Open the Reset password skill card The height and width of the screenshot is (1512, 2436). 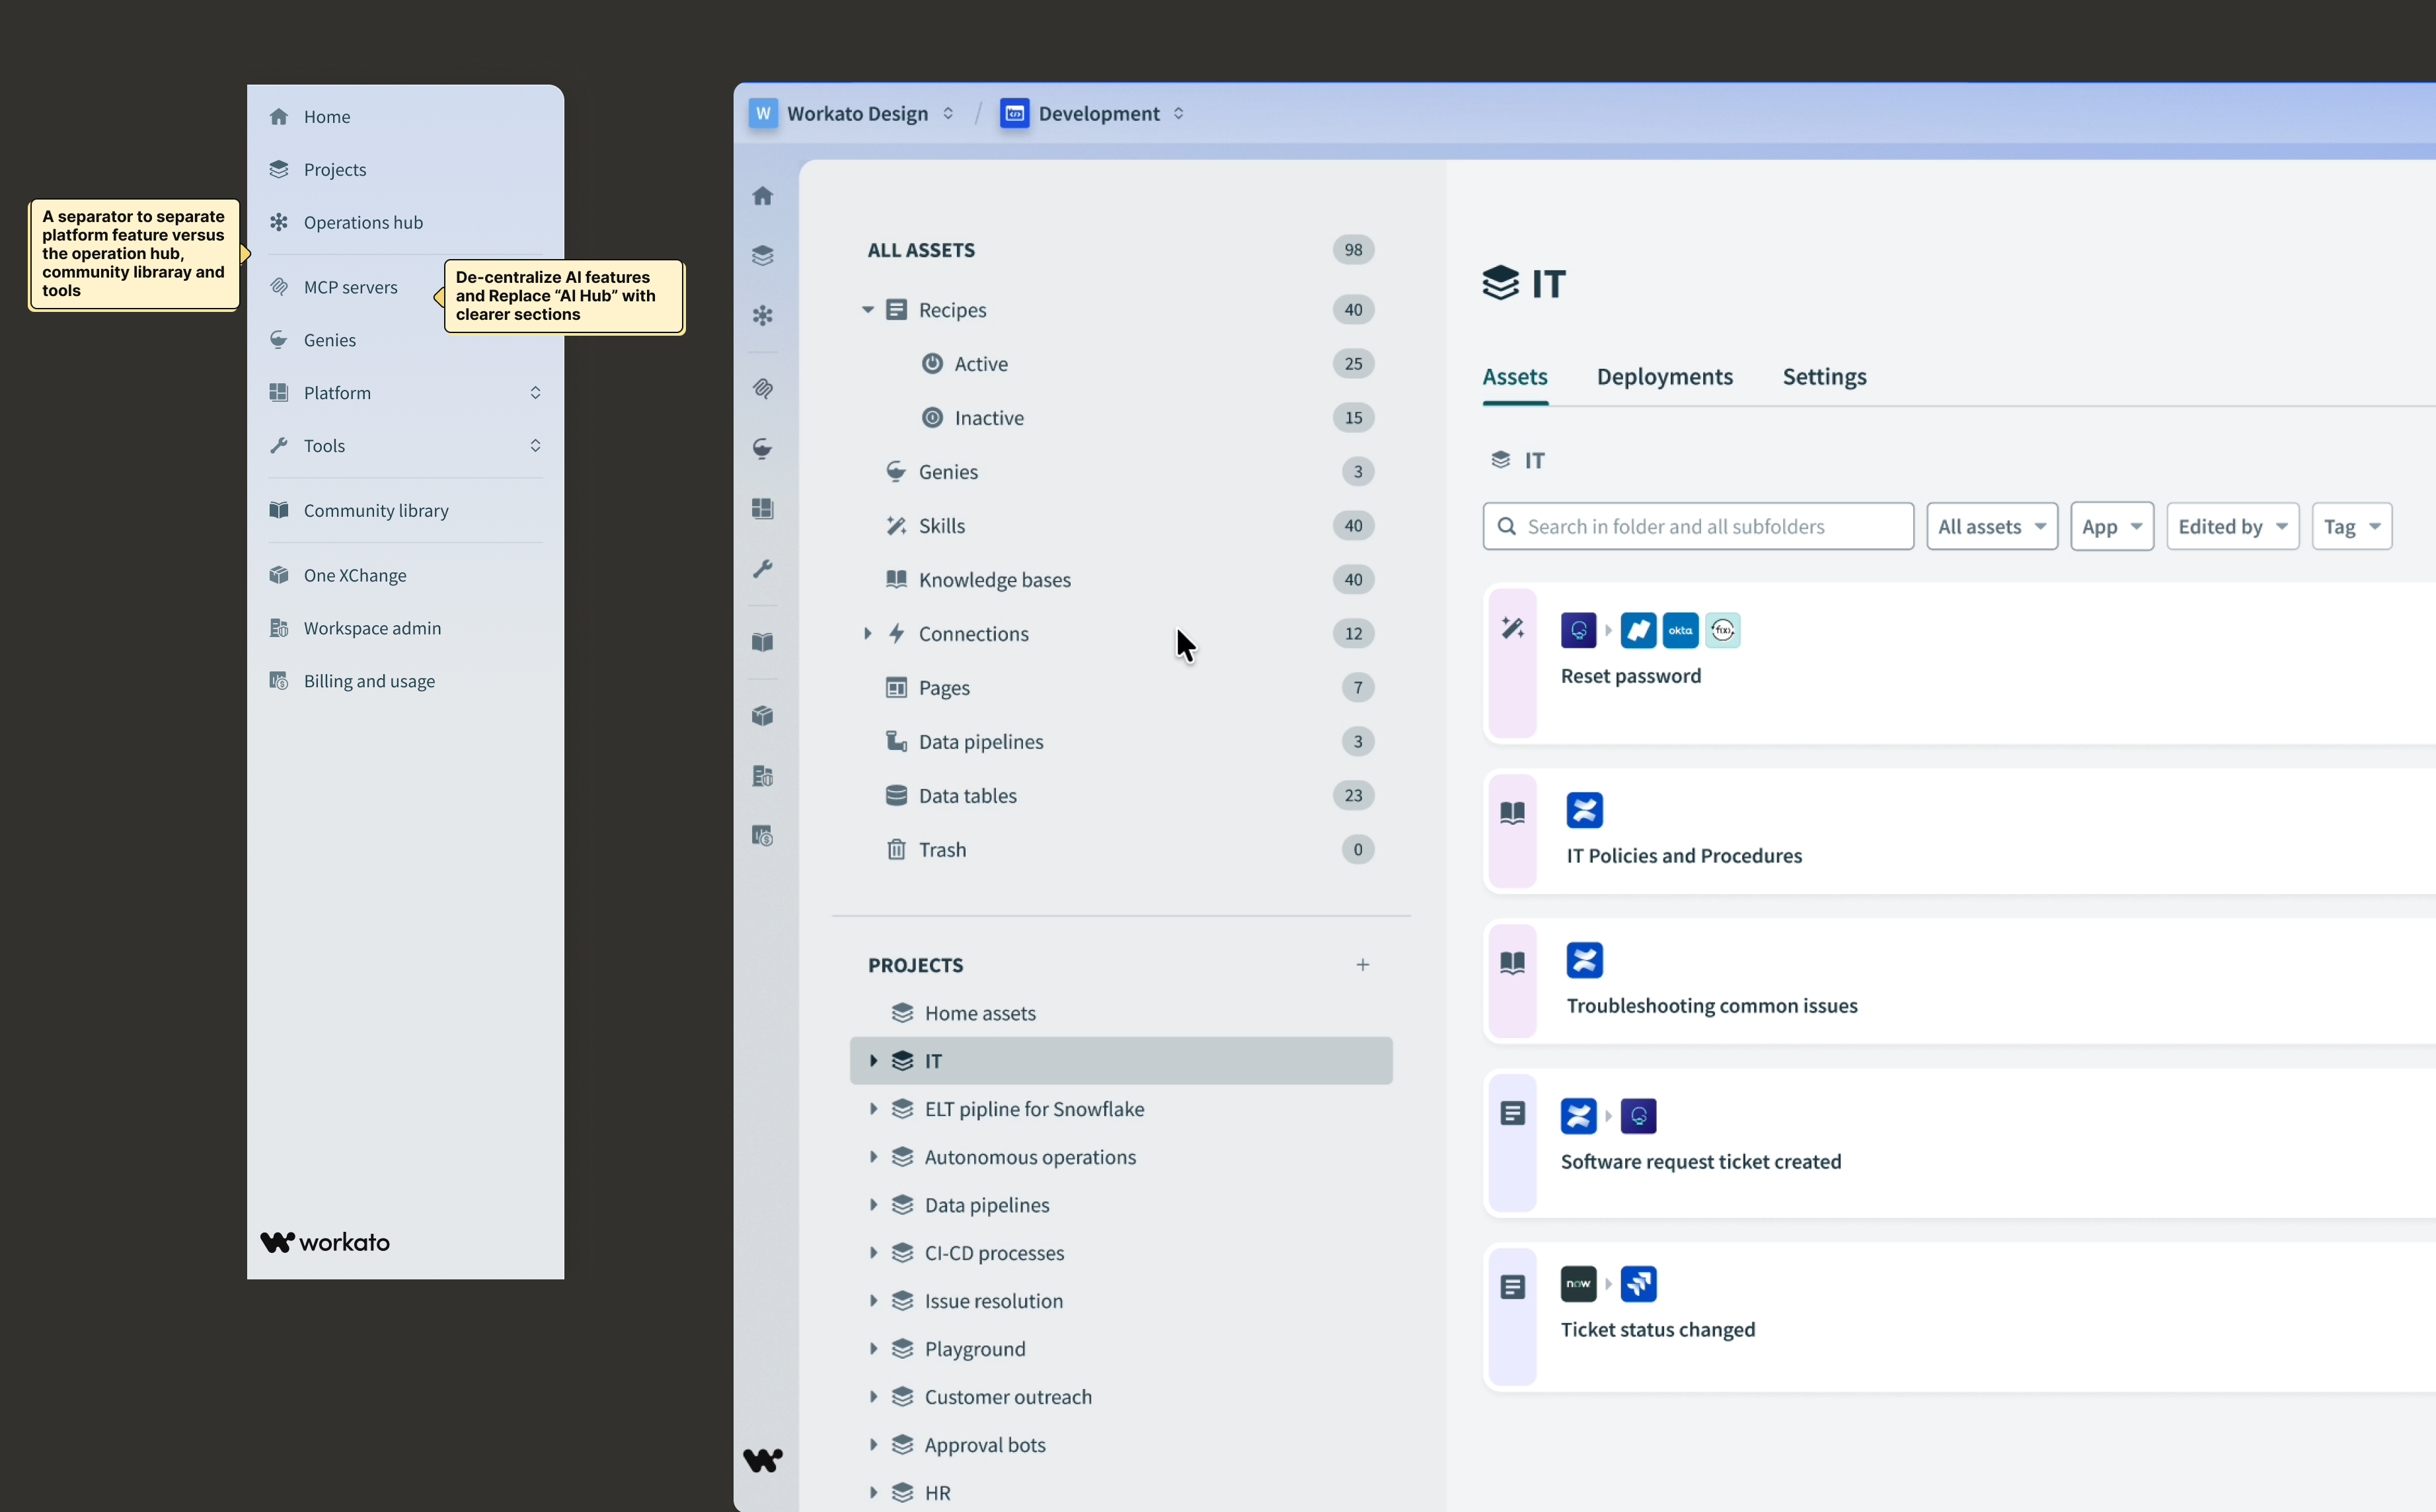tap(1631, 676)
